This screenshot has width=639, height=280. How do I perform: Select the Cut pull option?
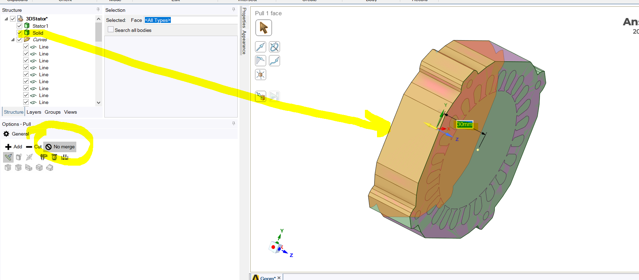tap(34, 147)
